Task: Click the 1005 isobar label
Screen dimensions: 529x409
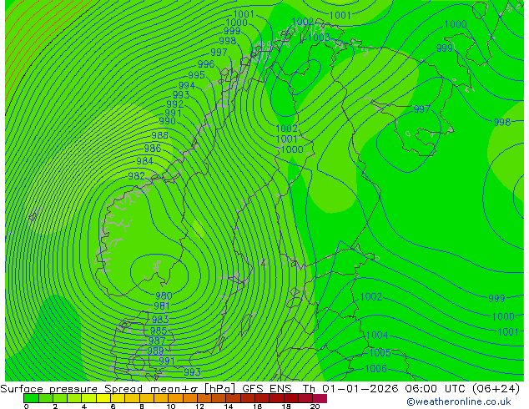Action: [x=380, y=352]
